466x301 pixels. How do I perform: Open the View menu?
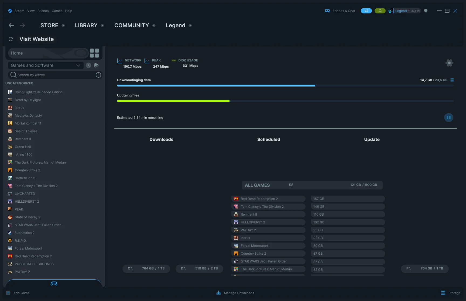tap(31, 11)
